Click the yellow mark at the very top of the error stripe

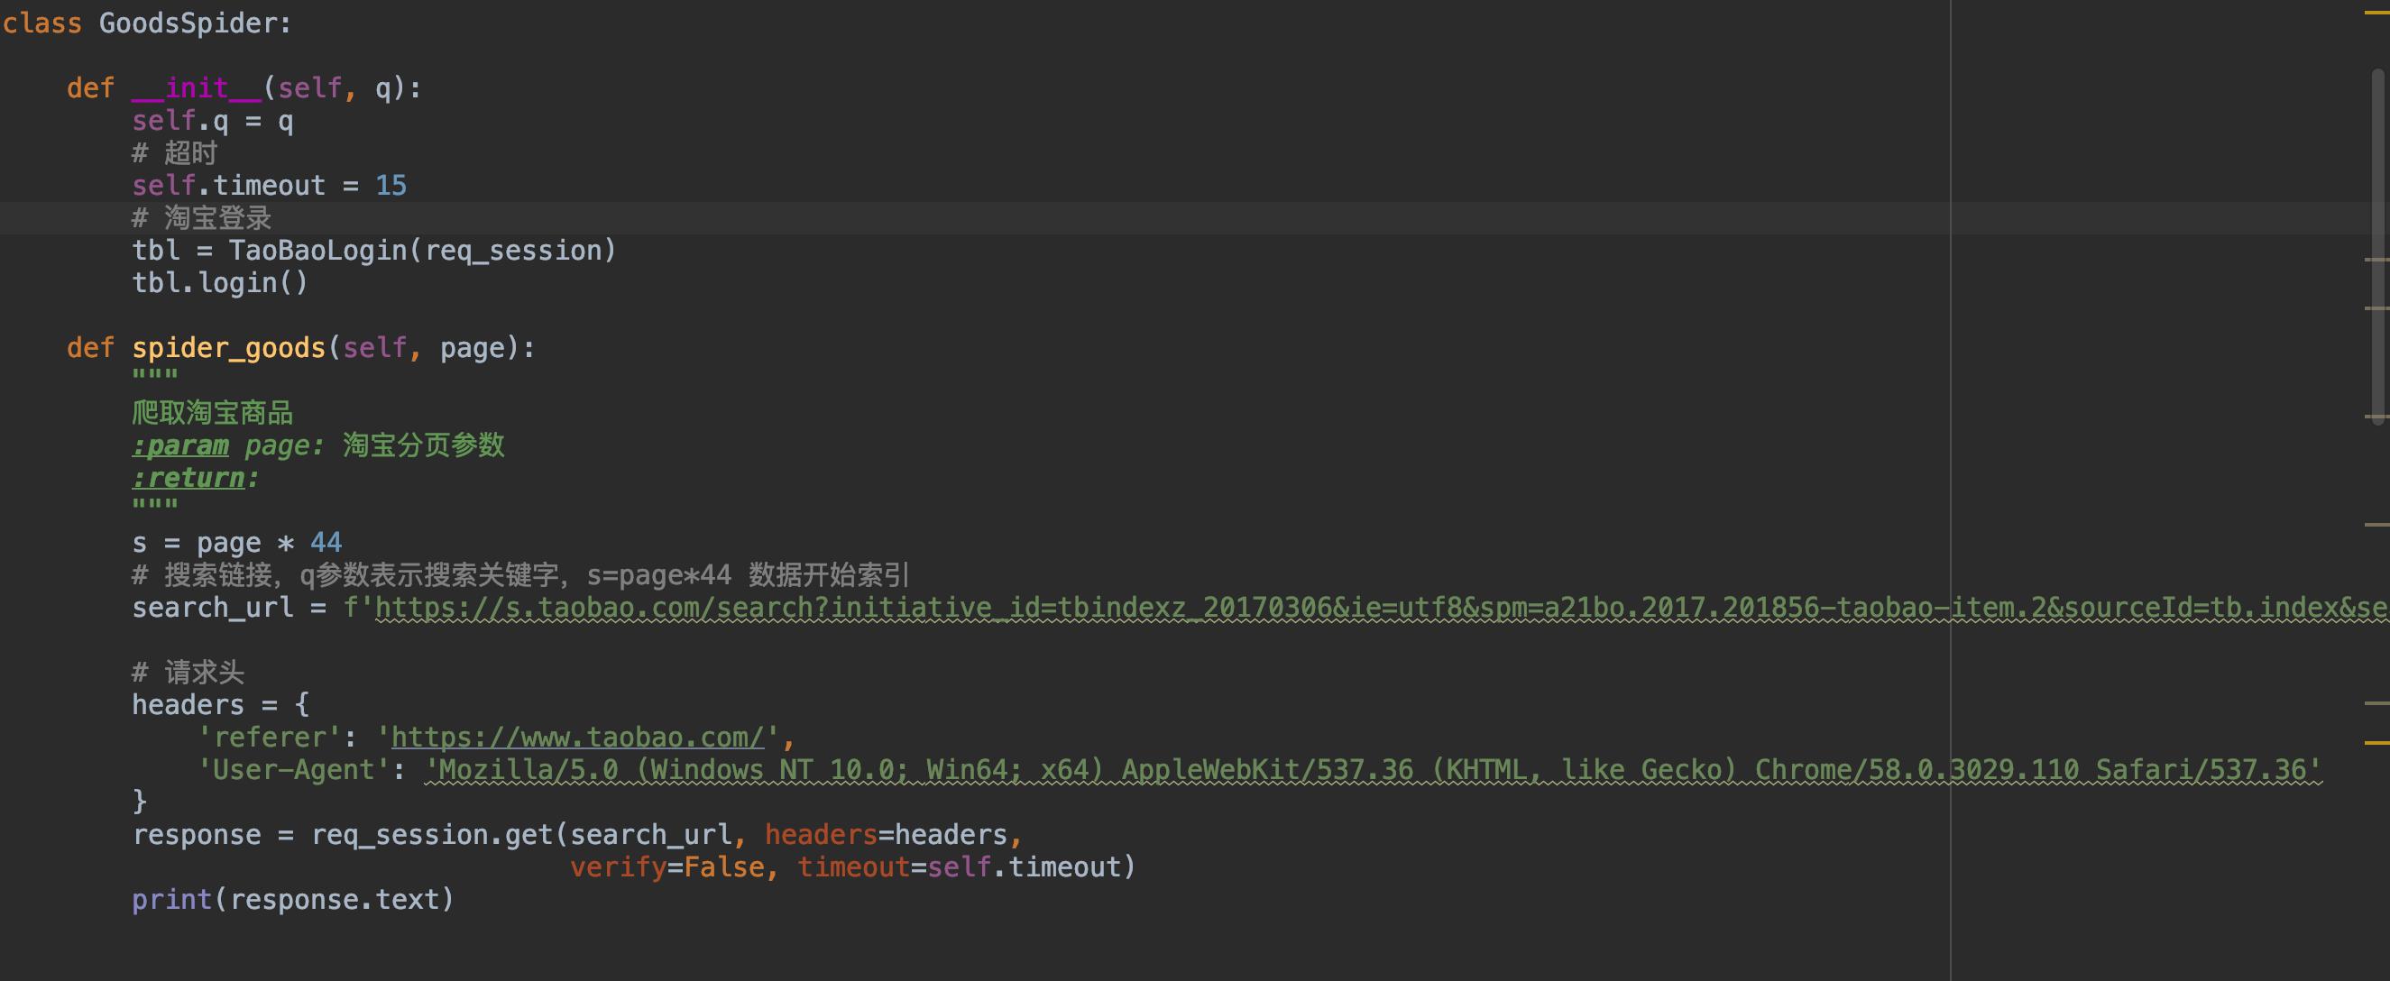(2378, 12)
